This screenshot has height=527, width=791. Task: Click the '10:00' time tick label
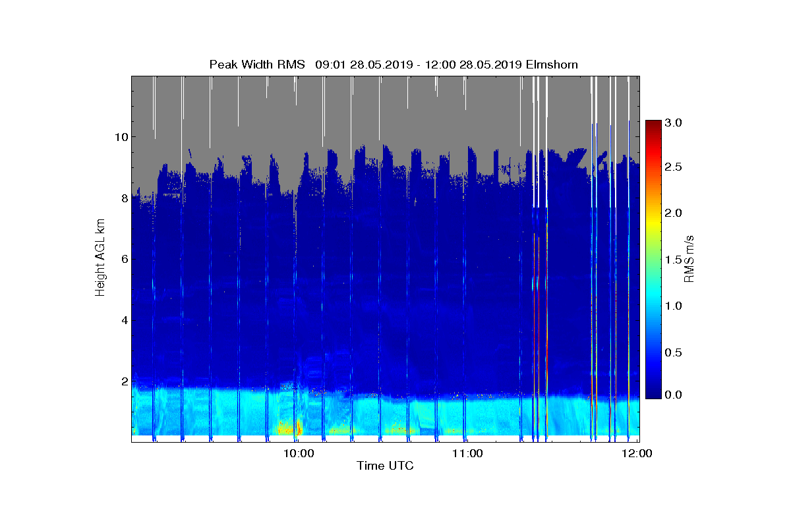(x=300, y=453)
